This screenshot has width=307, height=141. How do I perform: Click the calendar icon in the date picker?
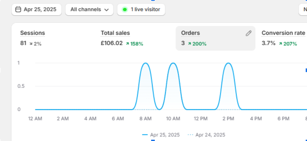pyautogui.click(x=18, y=10)
